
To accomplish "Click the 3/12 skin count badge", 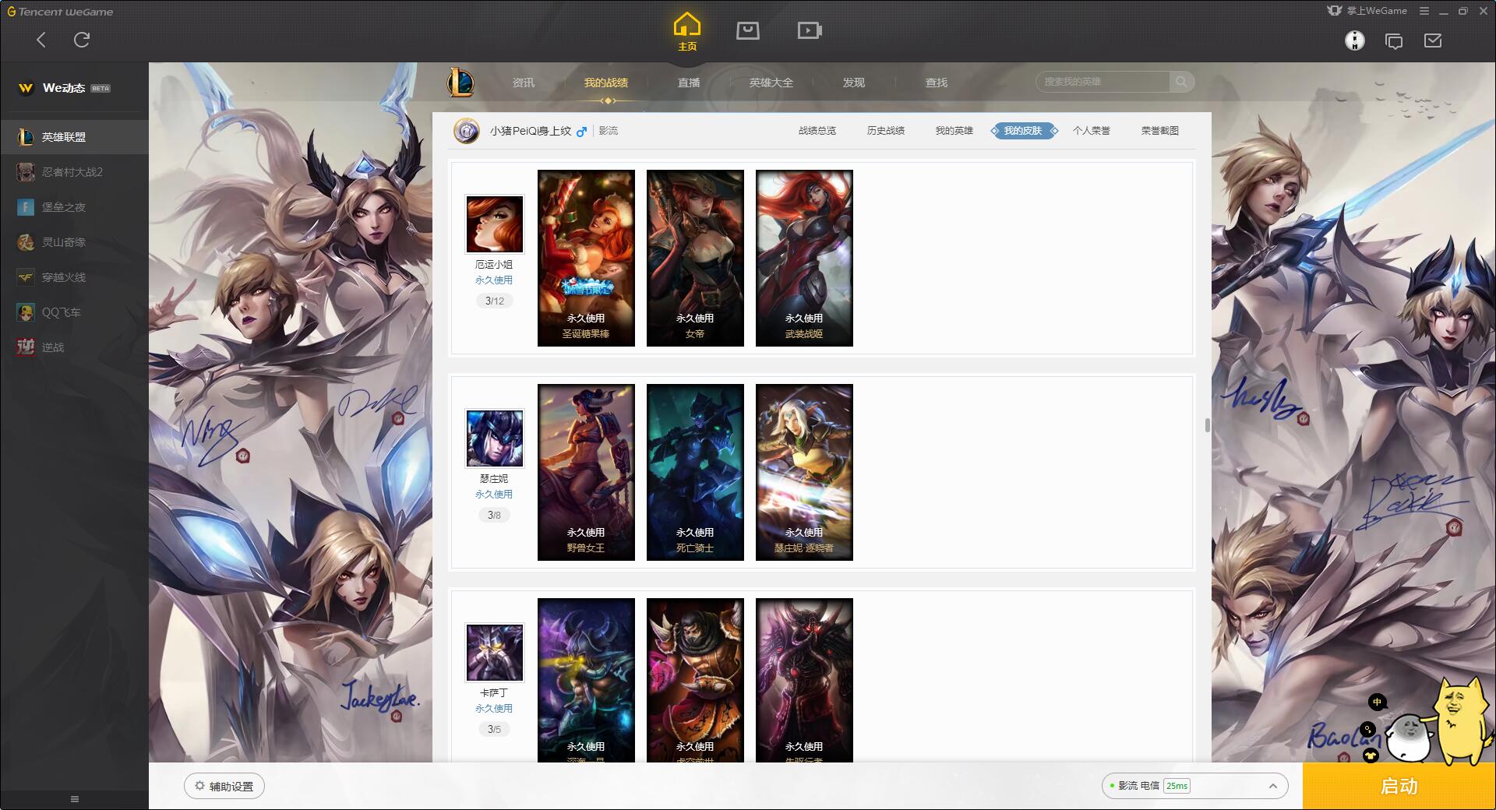I will 495,301.
